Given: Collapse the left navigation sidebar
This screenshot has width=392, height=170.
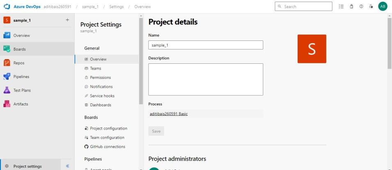Looking at the screenshot, I should 68,166.
